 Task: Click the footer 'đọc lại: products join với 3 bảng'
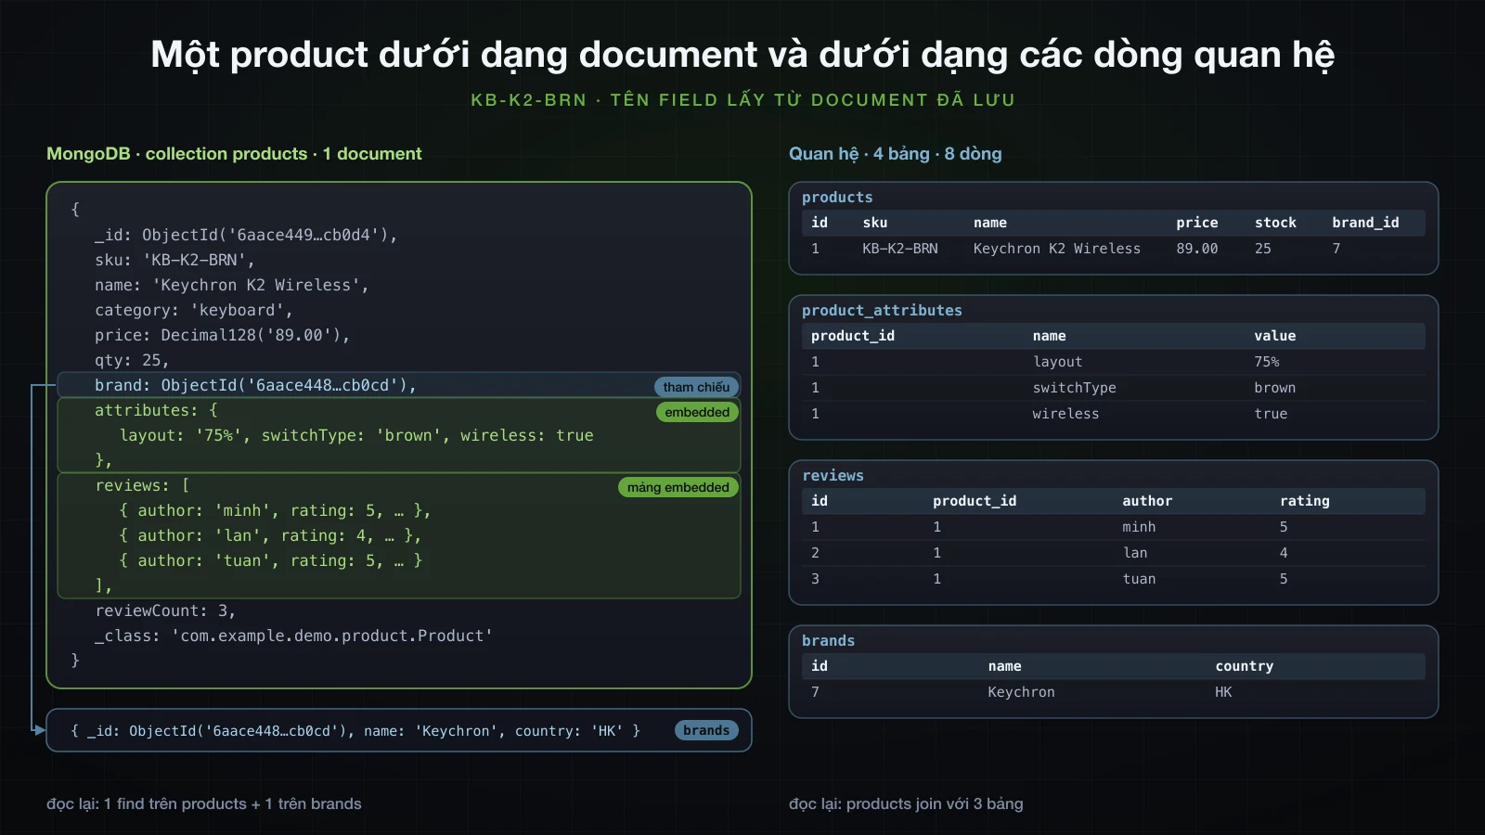(906, 803)
